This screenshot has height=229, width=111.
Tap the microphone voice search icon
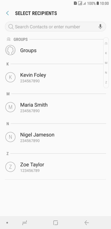click(x=100, y=27)
